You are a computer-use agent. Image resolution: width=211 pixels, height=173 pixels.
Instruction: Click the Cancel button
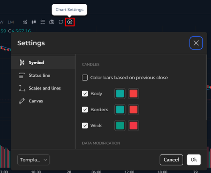pos(171,160)
